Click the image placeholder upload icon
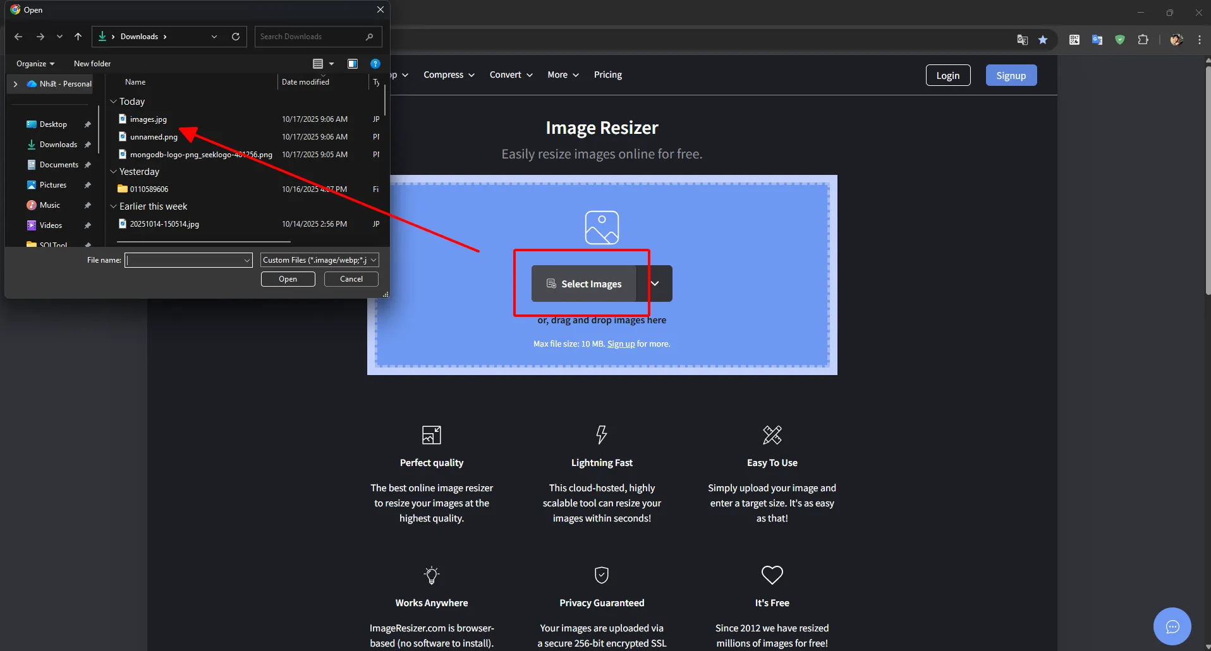Screen dimensions: 1211x651 pyautogui.click(x=602, y=227)
